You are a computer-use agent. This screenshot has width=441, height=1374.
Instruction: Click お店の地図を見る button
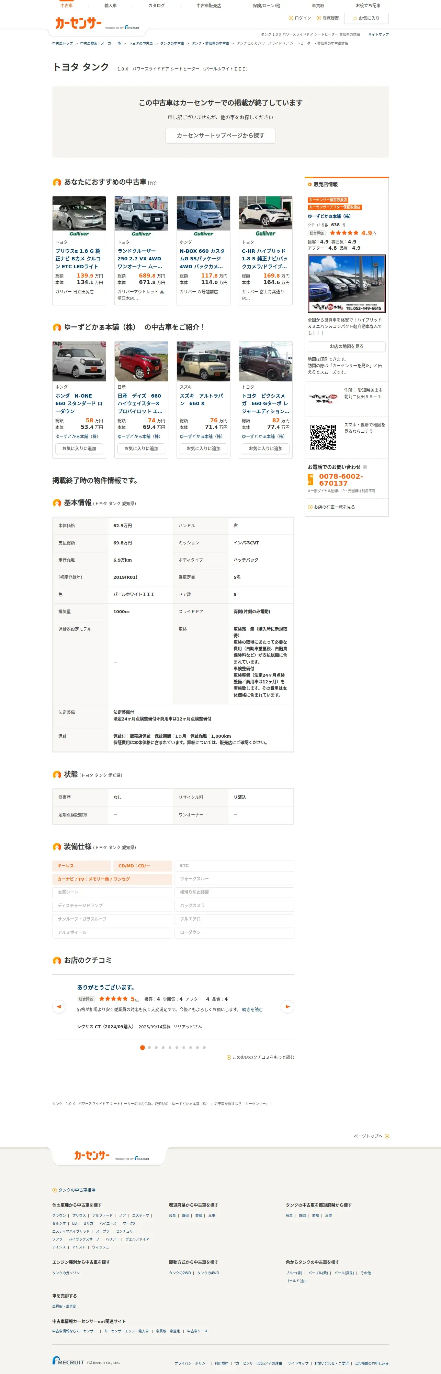point(346,347)
